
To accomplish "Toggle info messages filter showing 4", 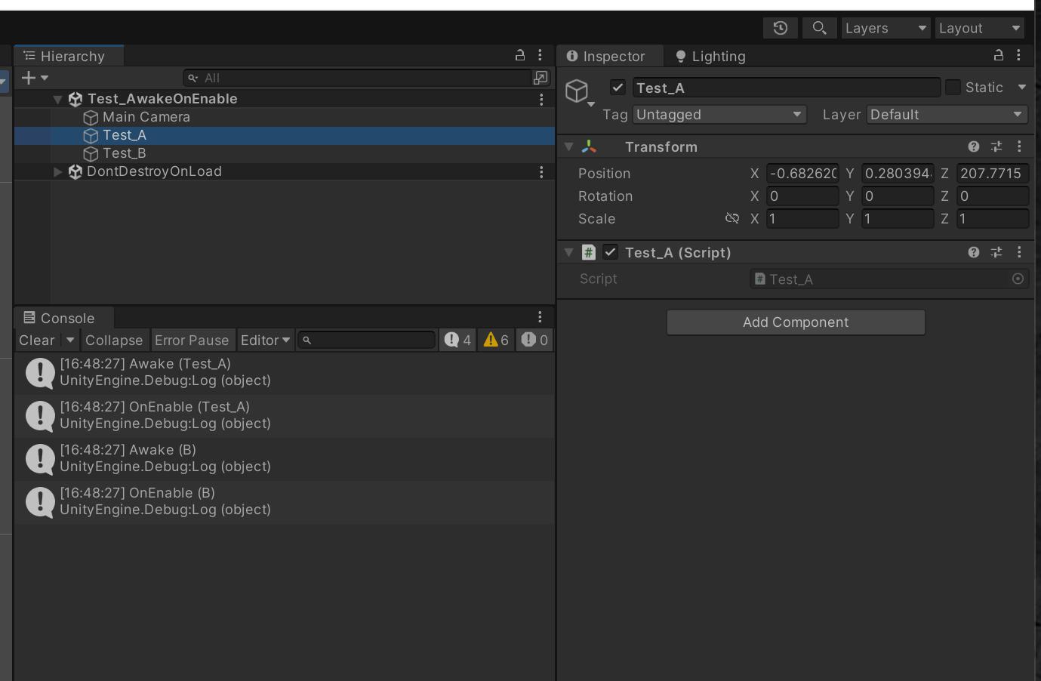I will click(458, 340).
